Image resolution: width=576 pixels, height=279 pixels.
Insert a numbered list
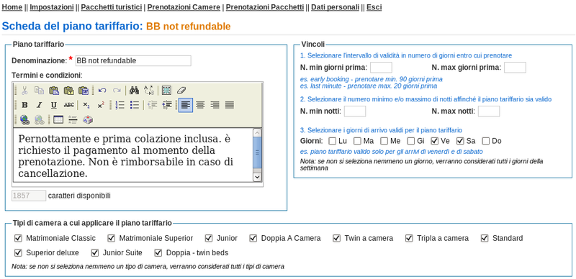120,106
